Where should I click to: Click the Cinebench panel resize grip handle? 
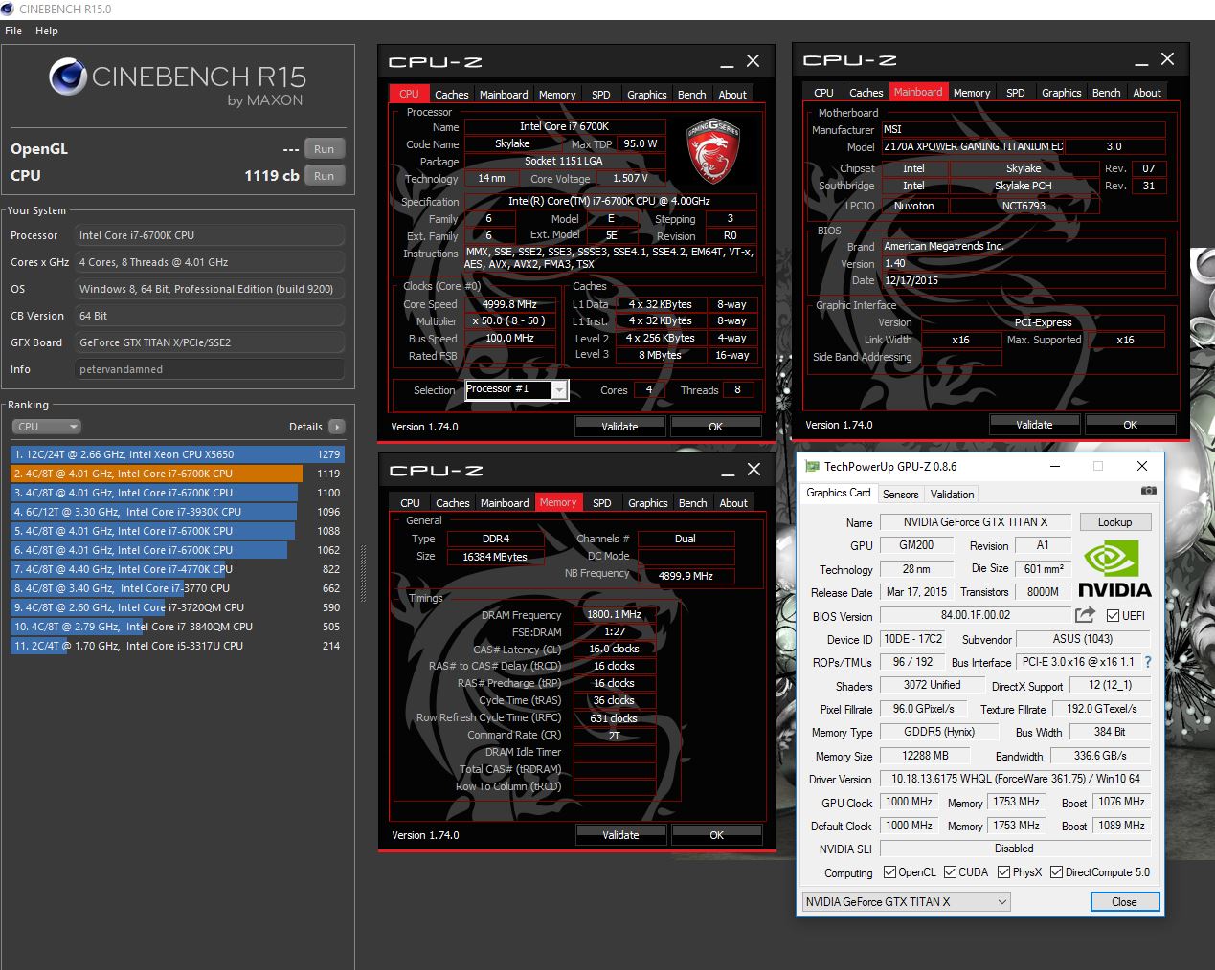[362, 573]
